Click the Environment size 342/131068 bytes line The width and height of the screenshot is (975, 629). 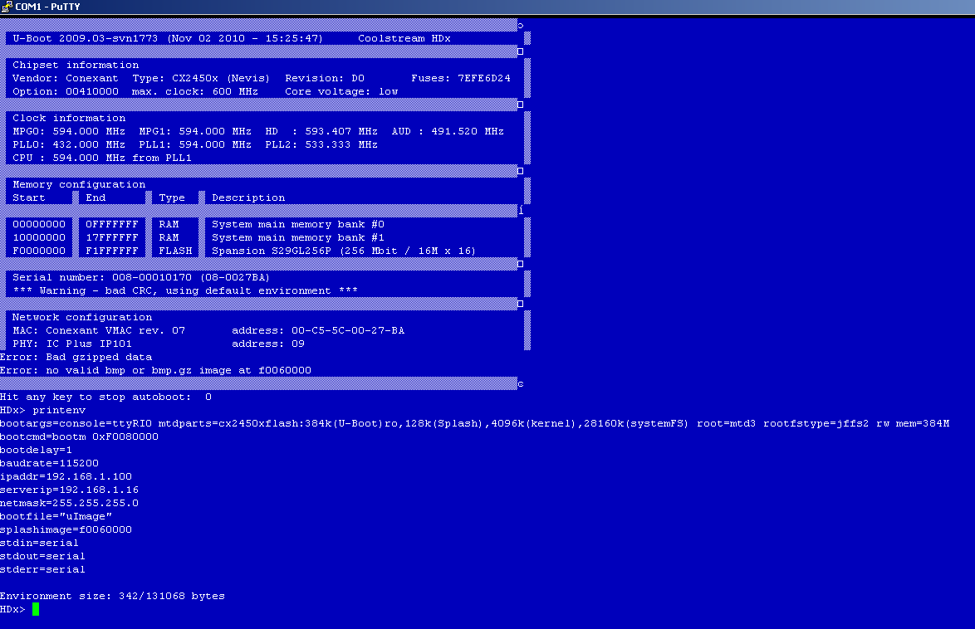point(112,596)
